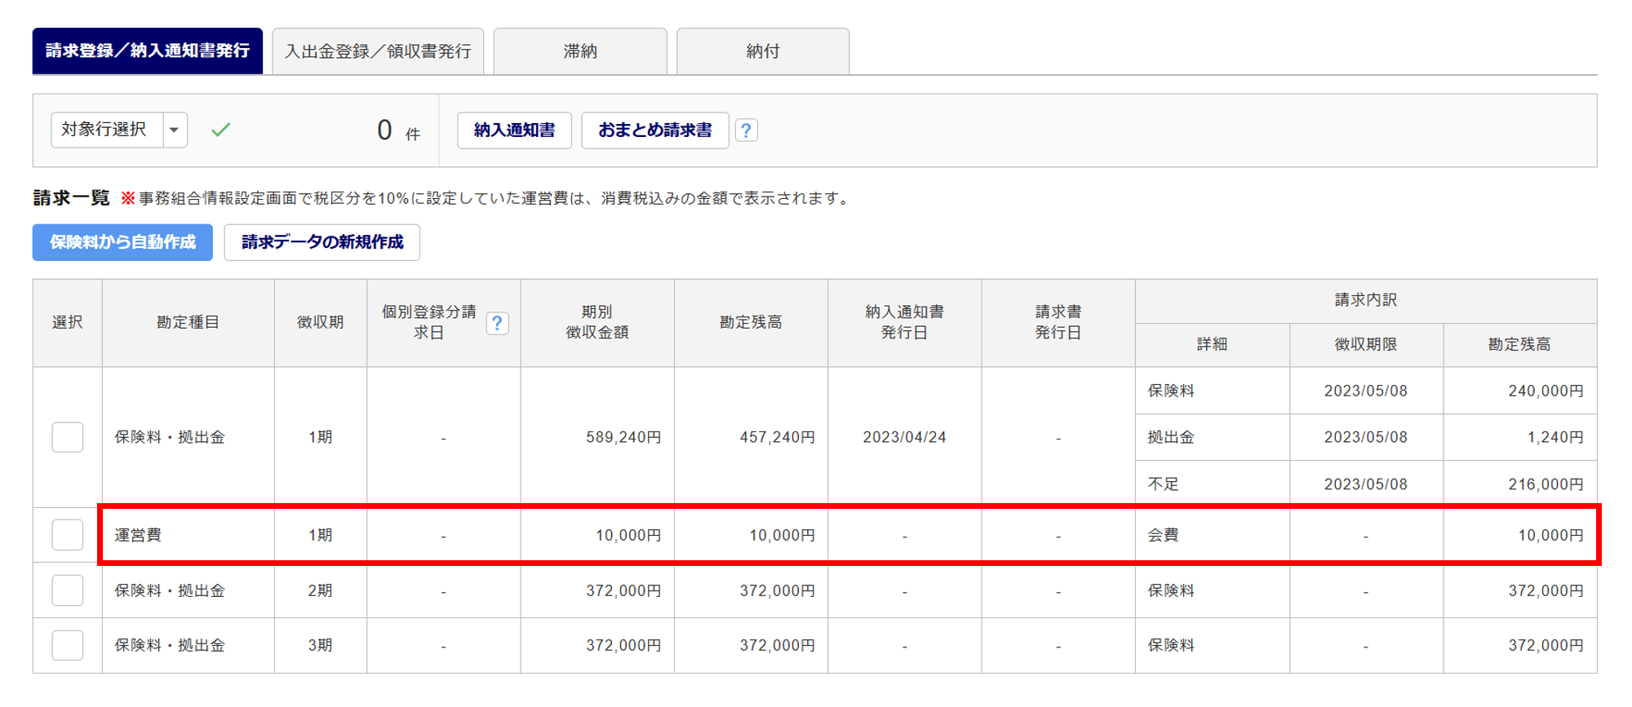This screenshot has width=1632, height=707.
Task: Select the 請求登録/納入通知書発行 tab
Action: pyautogui.click(x=148, y=51)
